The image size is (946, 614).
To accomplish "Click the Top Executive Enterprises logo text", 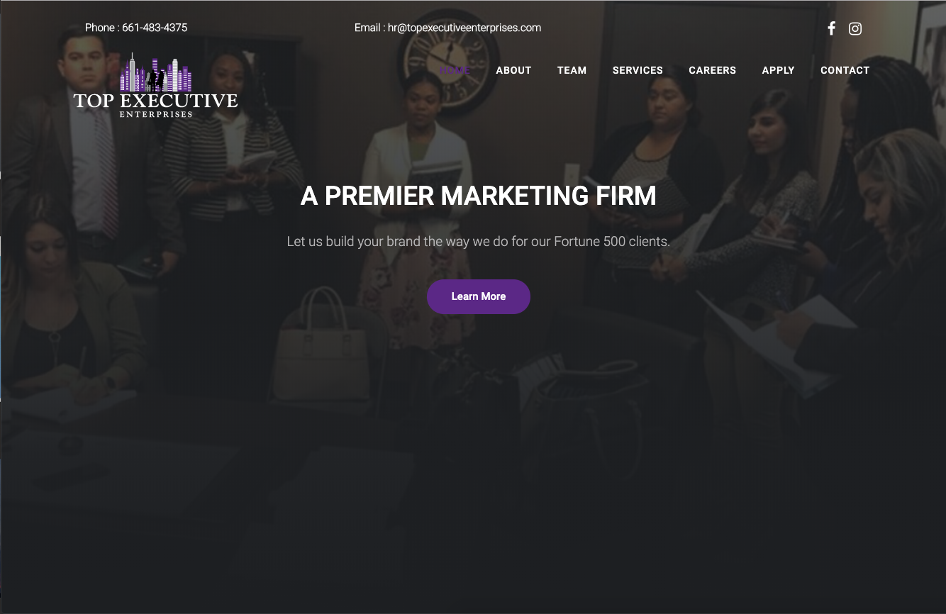I will click(155, 104).
